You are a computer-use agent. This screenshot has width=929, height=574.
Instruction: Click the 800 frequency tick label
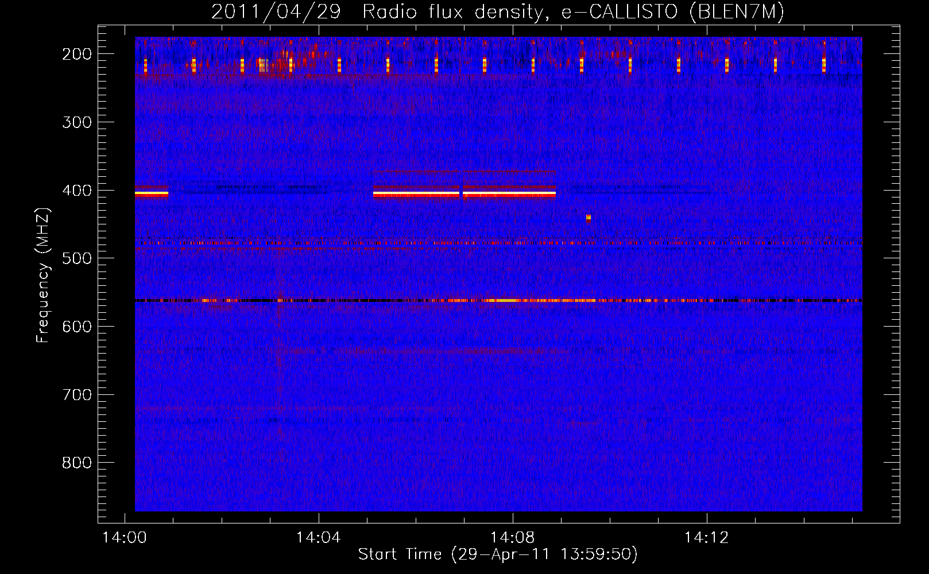(x=77, y=463)
